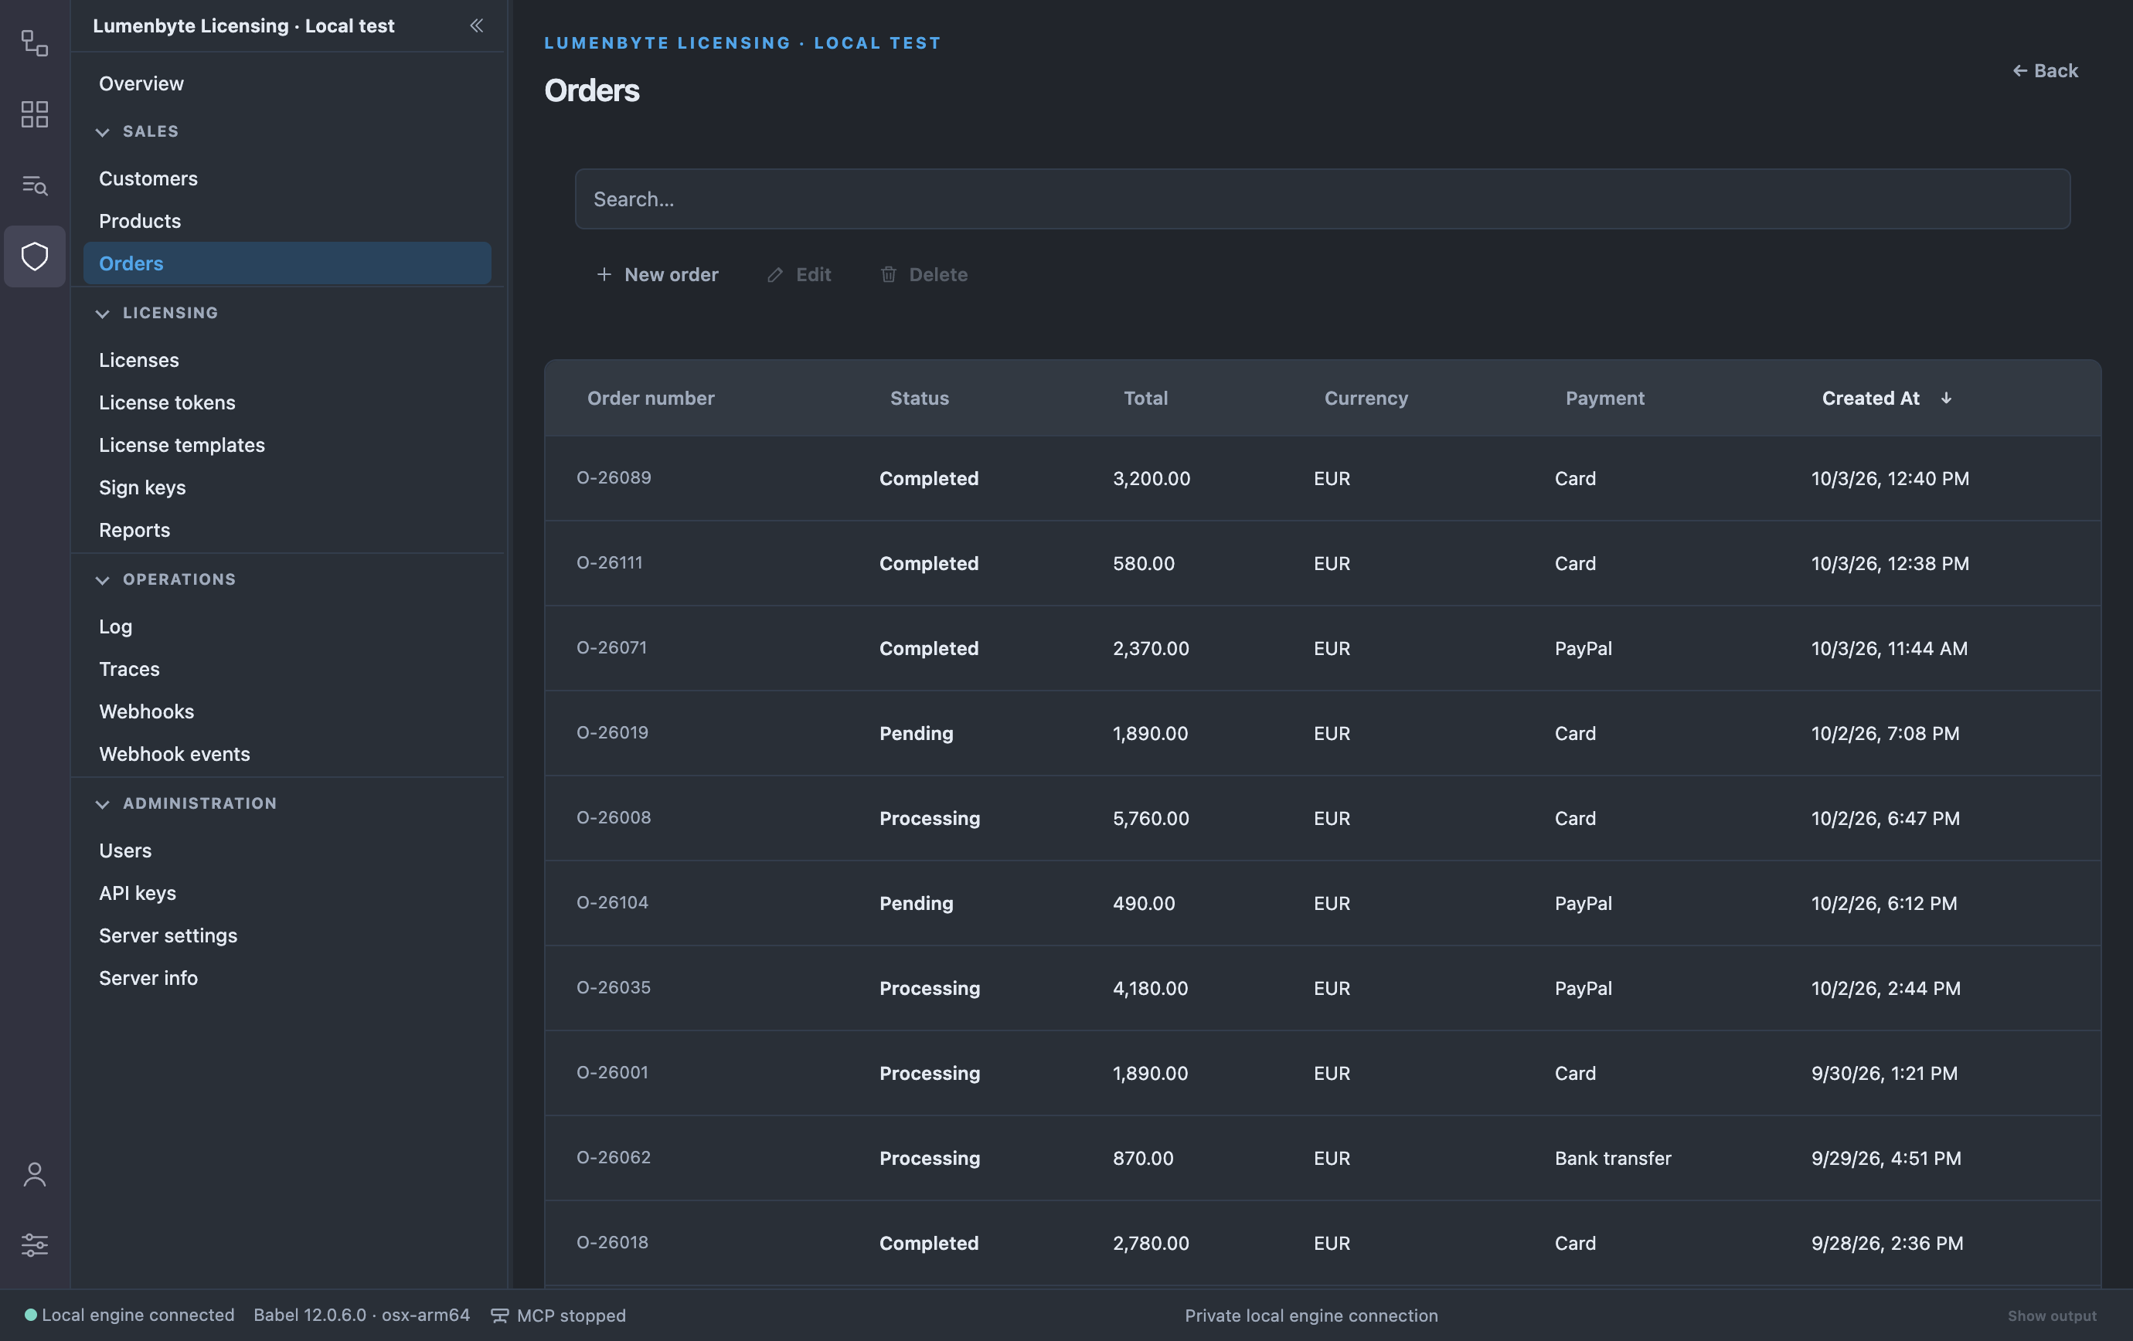Click the trash Delete icon
This screenshot has height=1341, width=2133.
tap(889, 274)
